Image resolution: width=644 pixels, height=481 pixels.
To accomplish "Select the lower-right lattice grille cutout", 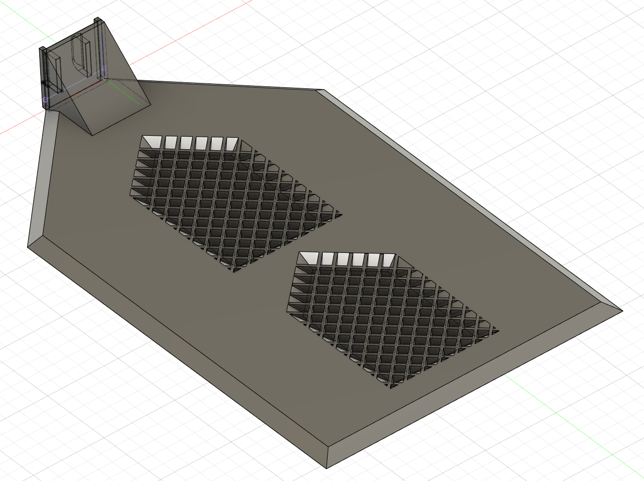I will point(393,320).
